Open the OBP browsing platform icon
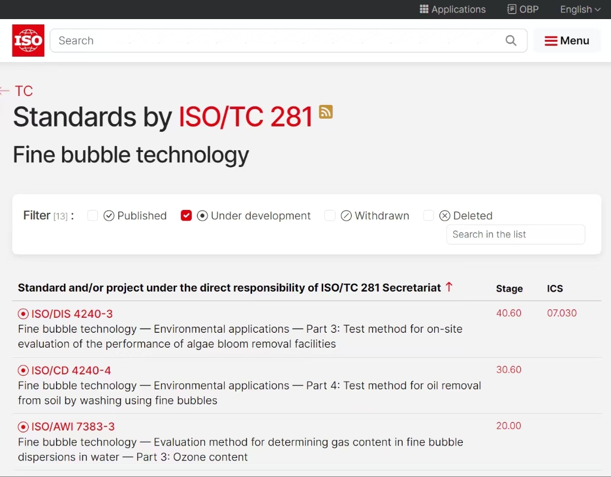The height and width of the screenshot is (477, 611). 512,10
